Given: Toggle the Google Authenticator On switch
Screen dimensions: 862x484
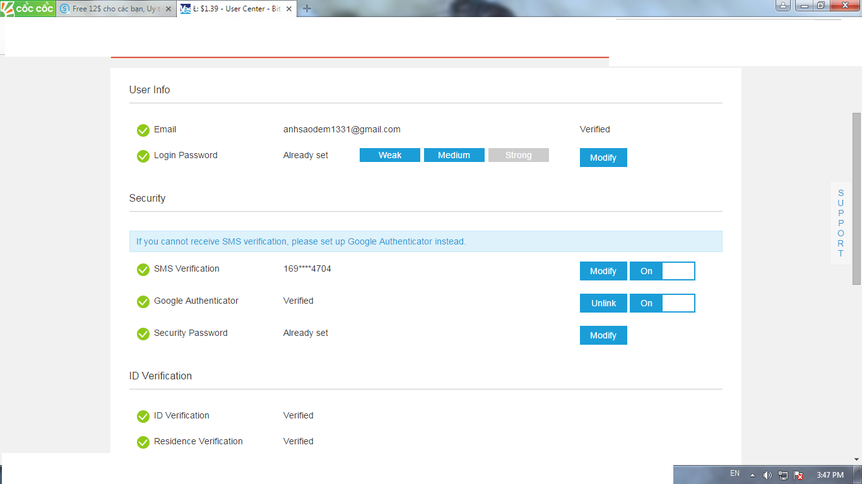Looking at the screenshot, I should click(663, 303).
